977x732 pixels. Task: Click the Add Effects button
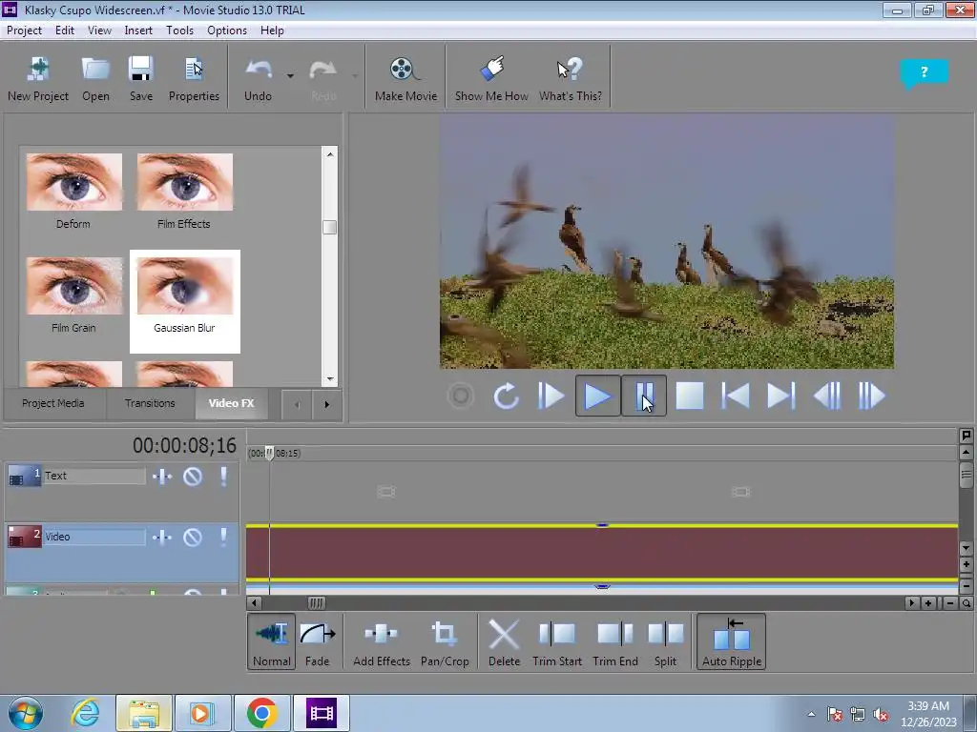[382, 641]
